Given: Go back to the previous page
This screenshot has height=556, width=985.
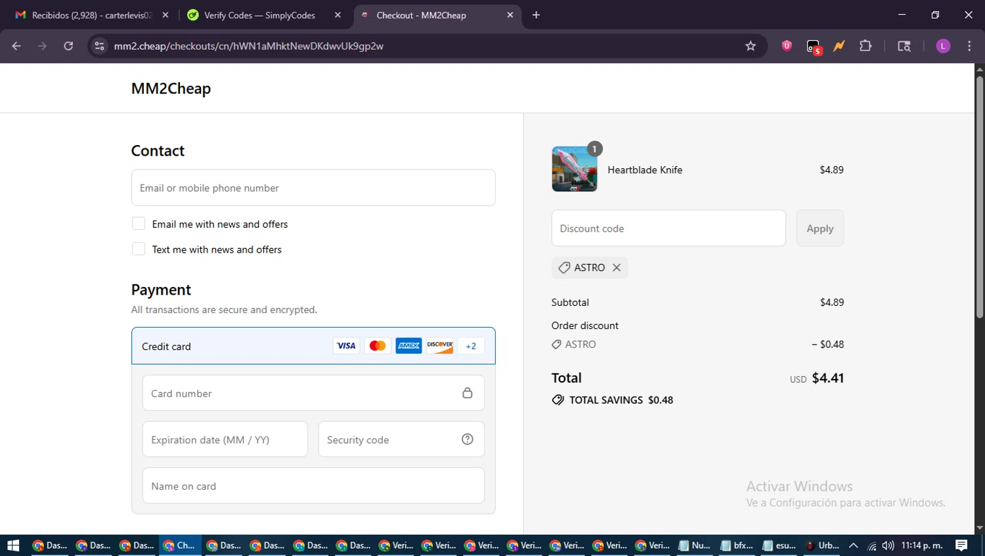Looking at the screenshot, I should [x=16, y=46].
